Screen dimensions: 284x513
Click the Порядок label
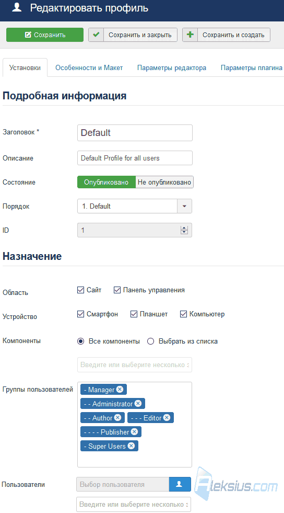tap(16, 207)
